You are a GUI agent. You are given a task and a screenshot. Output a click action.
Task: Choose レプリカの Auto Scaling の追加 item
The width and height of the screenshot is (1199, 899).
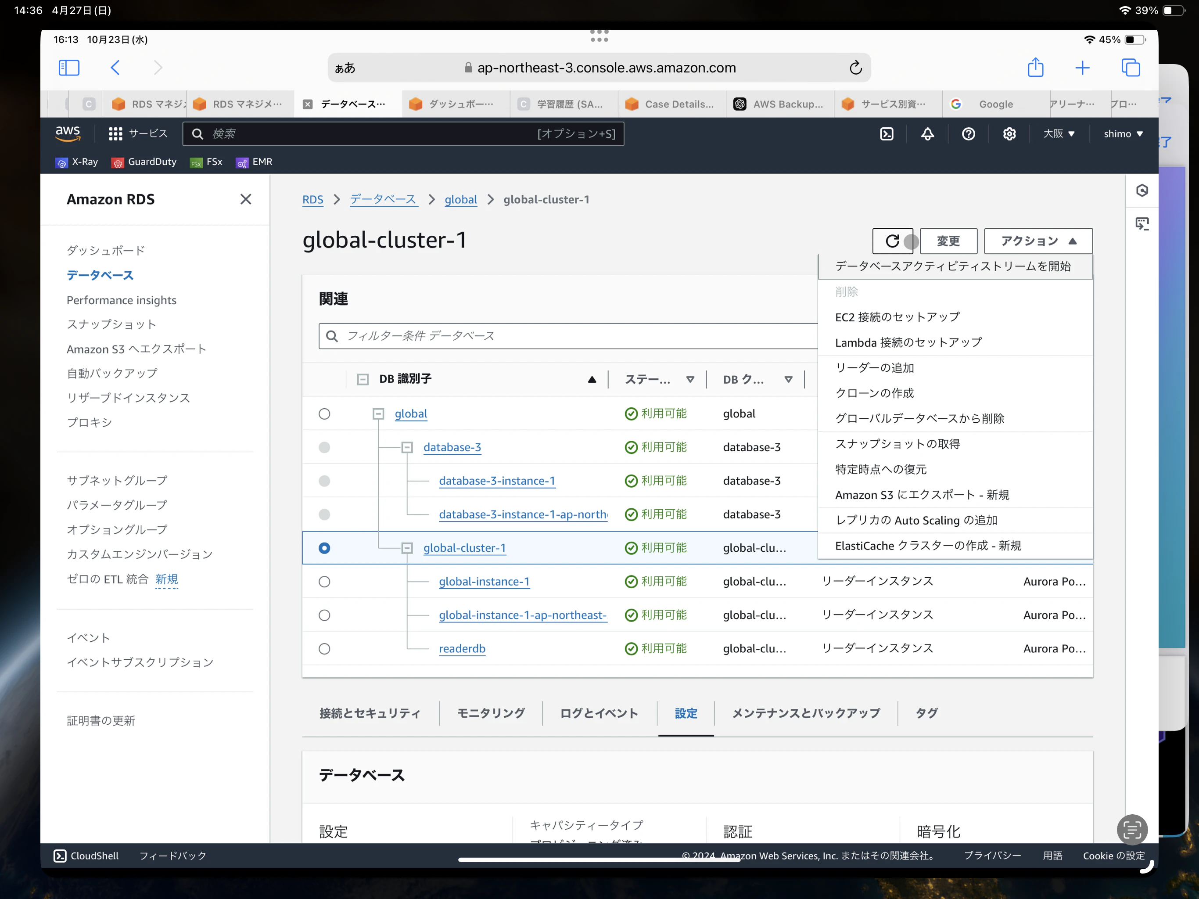point(955,521)
